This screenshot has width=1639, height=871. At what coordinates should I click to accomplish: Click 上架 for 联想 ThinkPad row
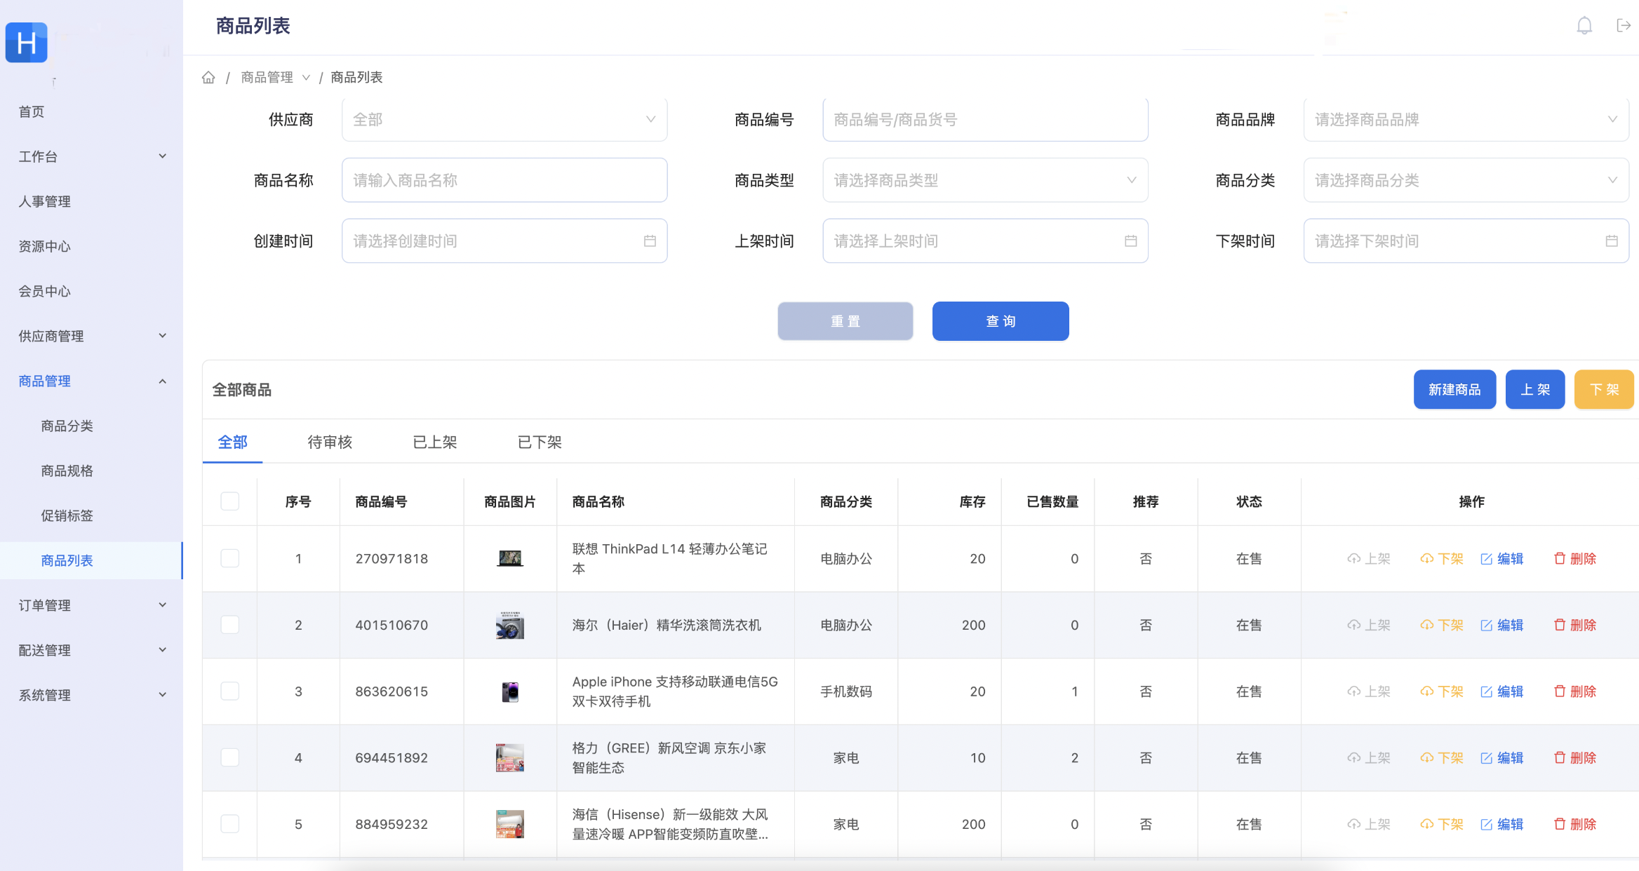click(x=1369, y=559)
